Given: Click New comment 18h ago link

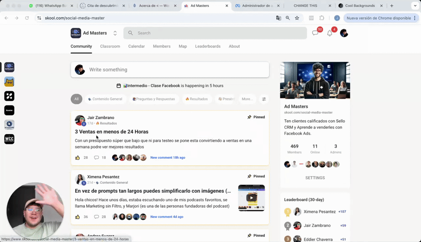Looking at the screenshot, I should tap(168, 158).
